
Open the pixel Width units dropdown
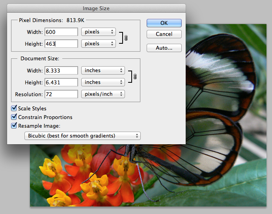[x=99, y=32]
